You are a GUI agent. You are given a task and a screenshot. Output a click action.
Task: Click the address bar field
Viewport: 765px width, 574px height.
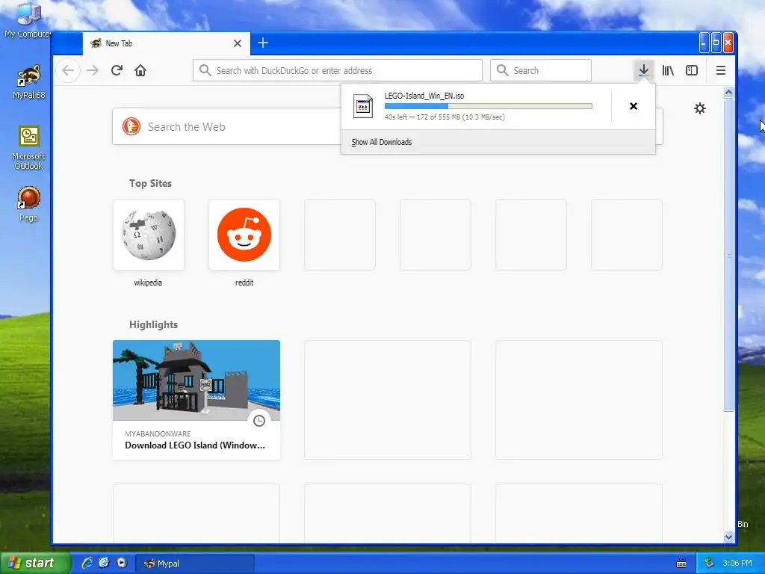pos(338,70)
